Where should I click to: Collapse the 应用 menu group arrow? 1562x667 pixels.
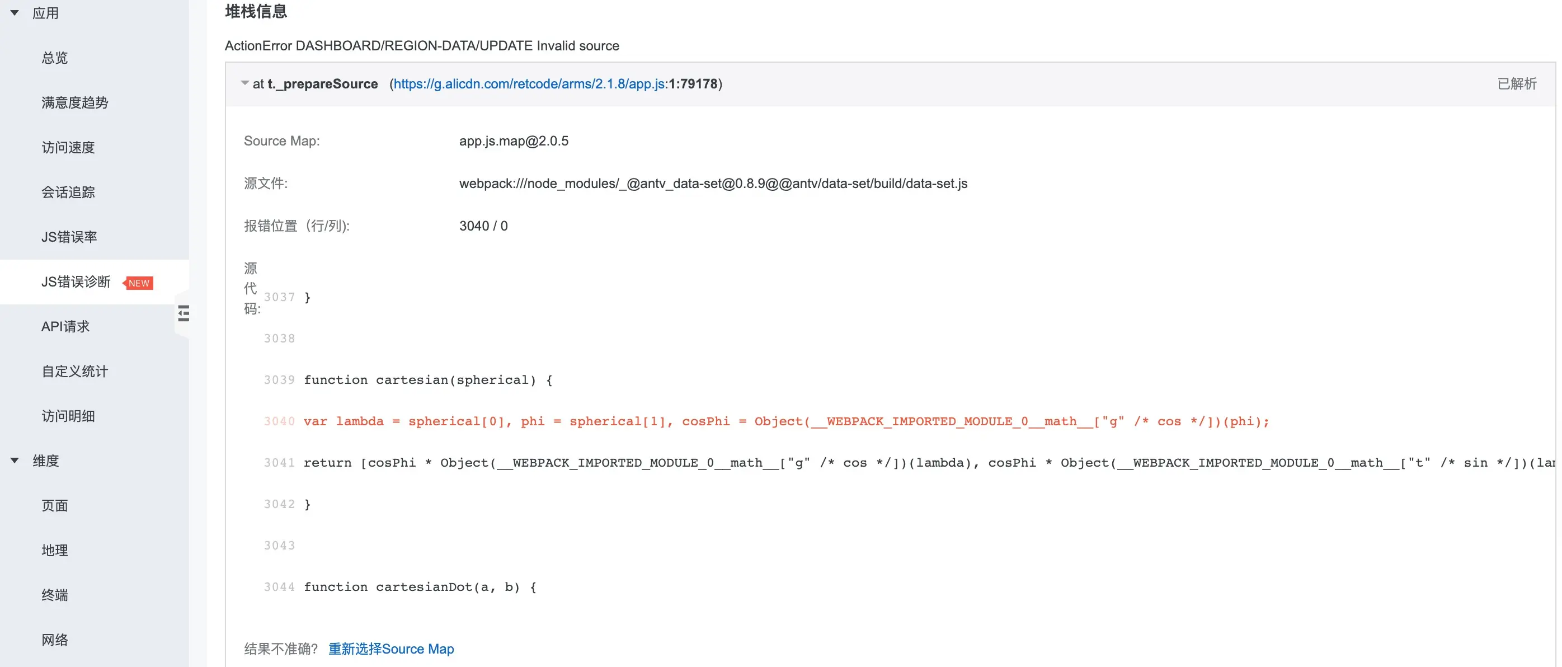[x=15, y=13]
